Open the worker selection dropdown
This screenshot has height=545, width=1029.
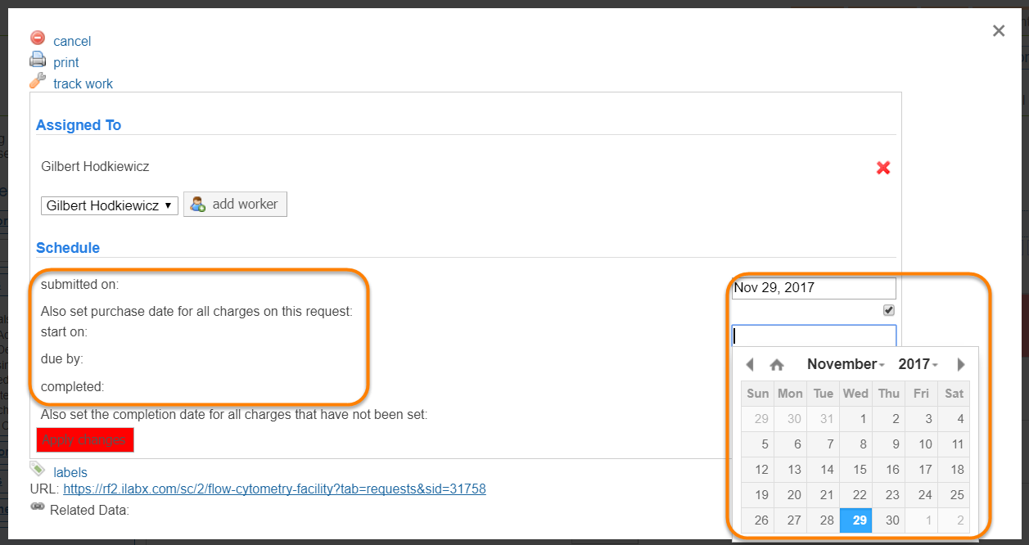pos(110,205)
